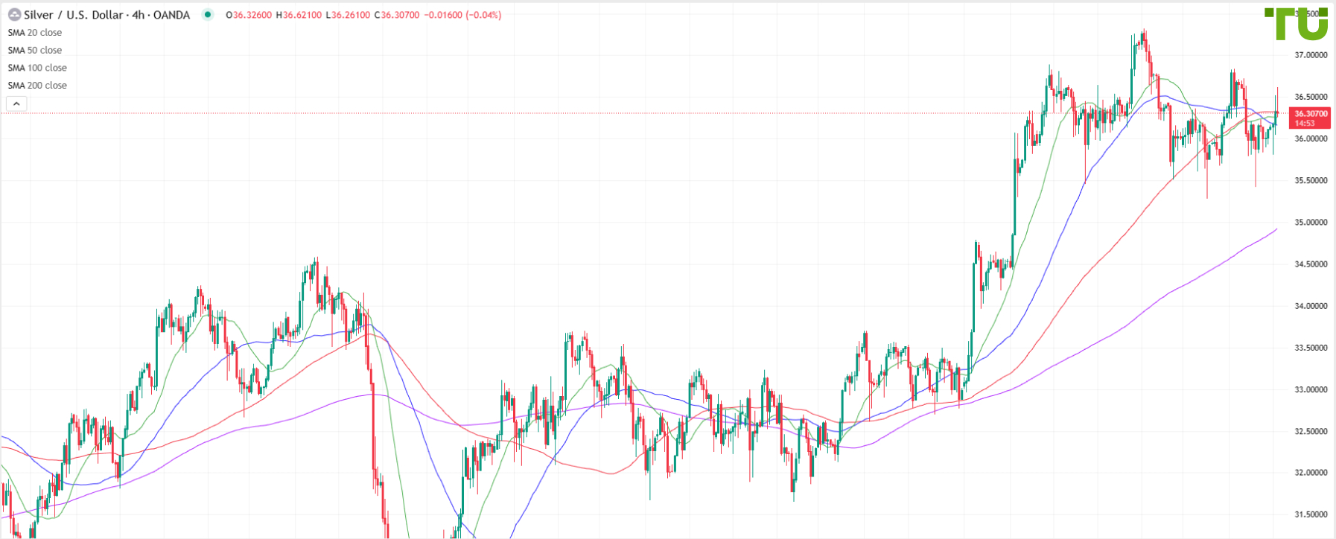Viewport: 1336px width, 539px height.
Task: Click the 31.50000 price axis label
Action: pyautogui.click(x=1311, y=514)
